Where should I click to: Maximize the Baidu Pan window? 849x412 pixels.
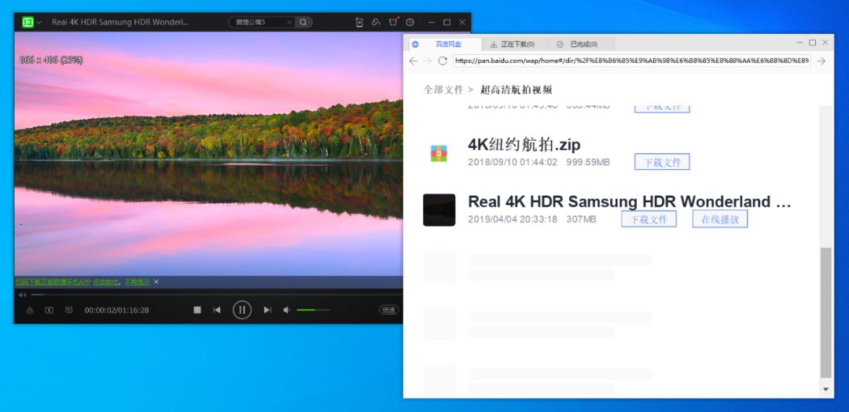pos(812,42)
